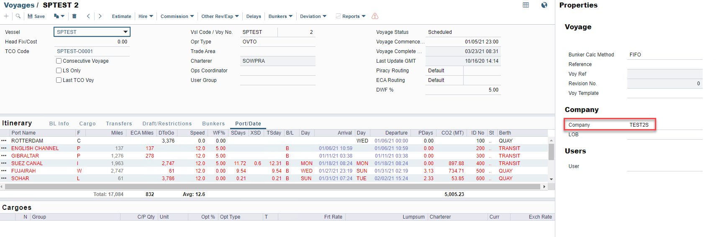
Task: Switch to the Bunkers itinerary tab
Action: point(213,124)
